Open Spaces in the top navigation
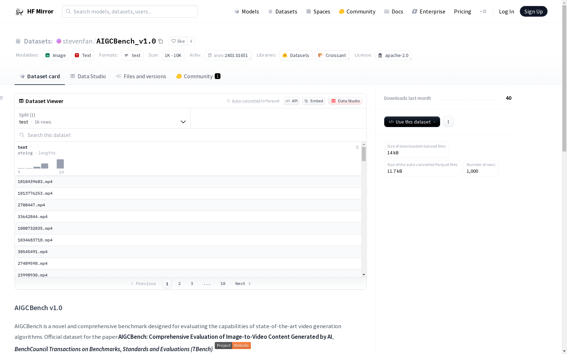 click(318, 11)
